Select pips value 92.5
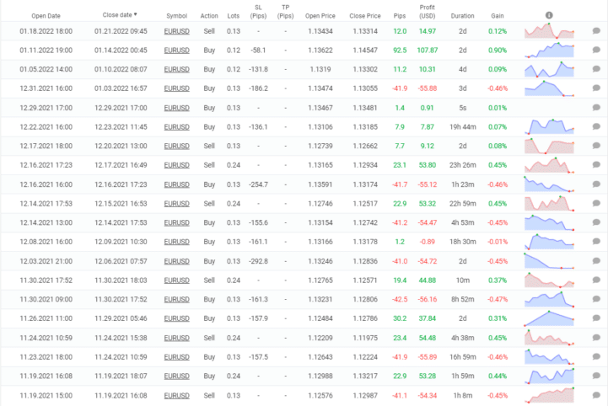Screen dimensions: 608x406 400,50
